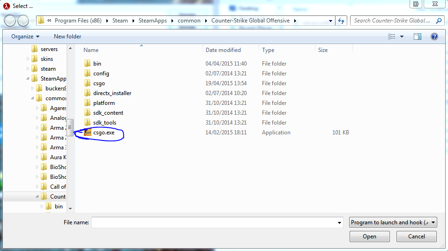Screen dimensions: 448x251
Task: Click the Counter-Strike Global Offensive breadcrumb
Action: [x=250, y=21]
